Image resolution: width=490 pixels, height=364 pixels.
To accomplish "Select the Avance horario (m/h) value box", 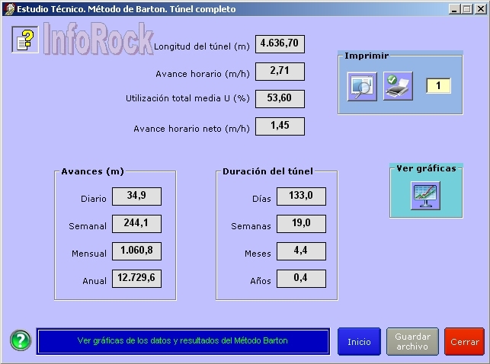I will click(x=280, y=72).
